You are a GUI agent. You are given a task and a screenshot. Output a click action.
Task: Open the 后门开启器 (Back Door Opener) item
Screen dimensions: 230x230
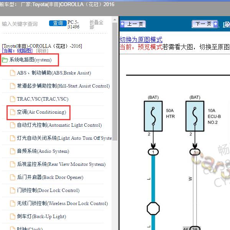coord(50,177)
